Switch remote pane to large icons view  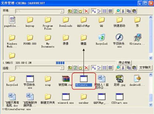(x=94, y=68)
